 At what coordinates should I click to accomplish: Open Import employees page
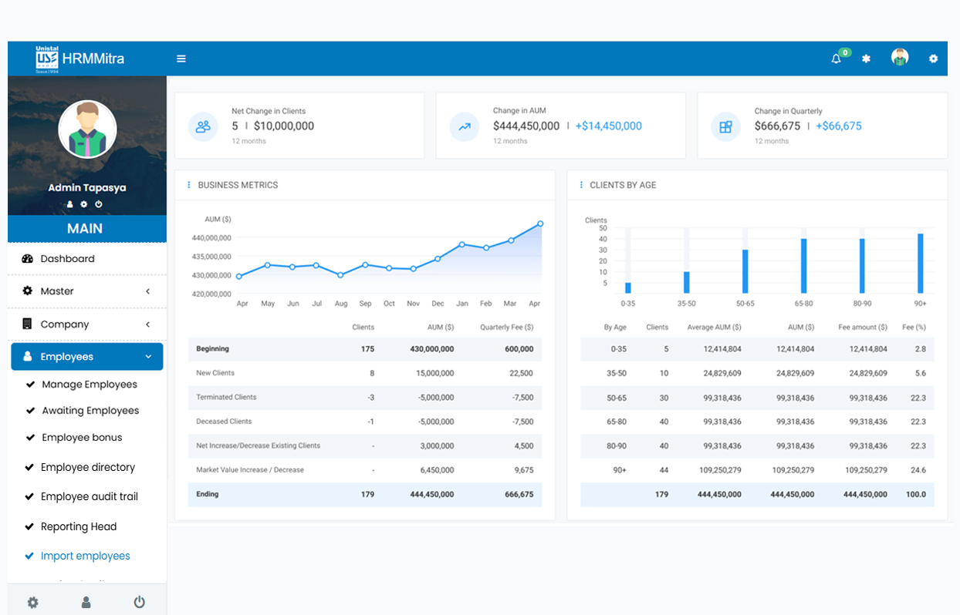pyautogui.click(x=86, y=556)
